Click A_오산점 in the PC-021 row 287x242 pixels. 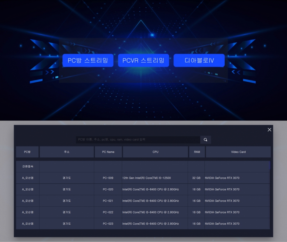coord(28,201)
